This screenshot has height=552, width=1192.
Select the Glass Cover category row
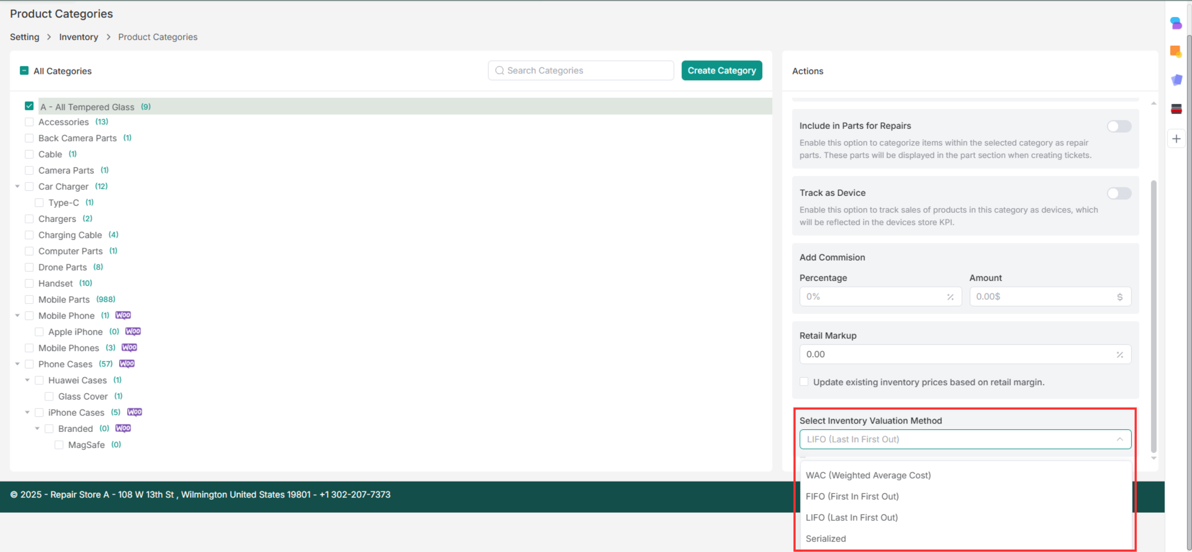tap(83, 396)
